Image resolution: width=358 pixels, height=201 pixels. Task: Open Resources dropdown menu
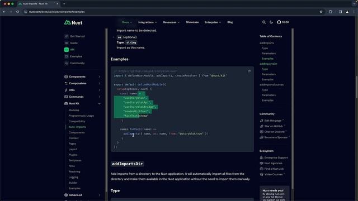[x=171, y=22]
